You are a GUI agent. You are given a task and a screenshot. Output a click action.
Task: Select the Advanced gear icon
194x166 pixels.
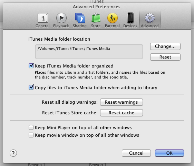click(x=150, y=20)
